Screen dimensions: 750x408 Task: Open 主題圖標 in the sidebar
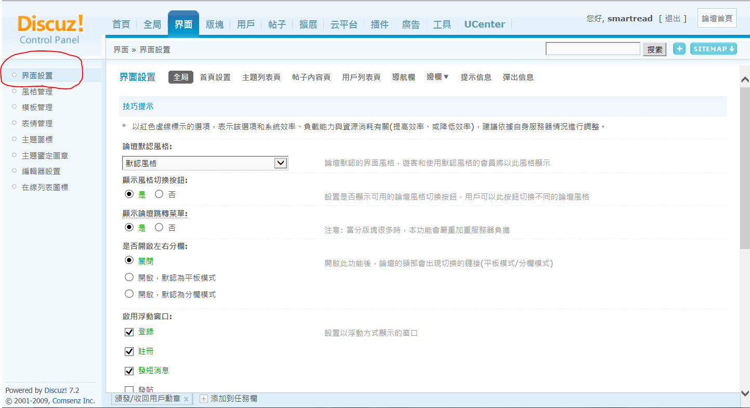tap(37, 139)
